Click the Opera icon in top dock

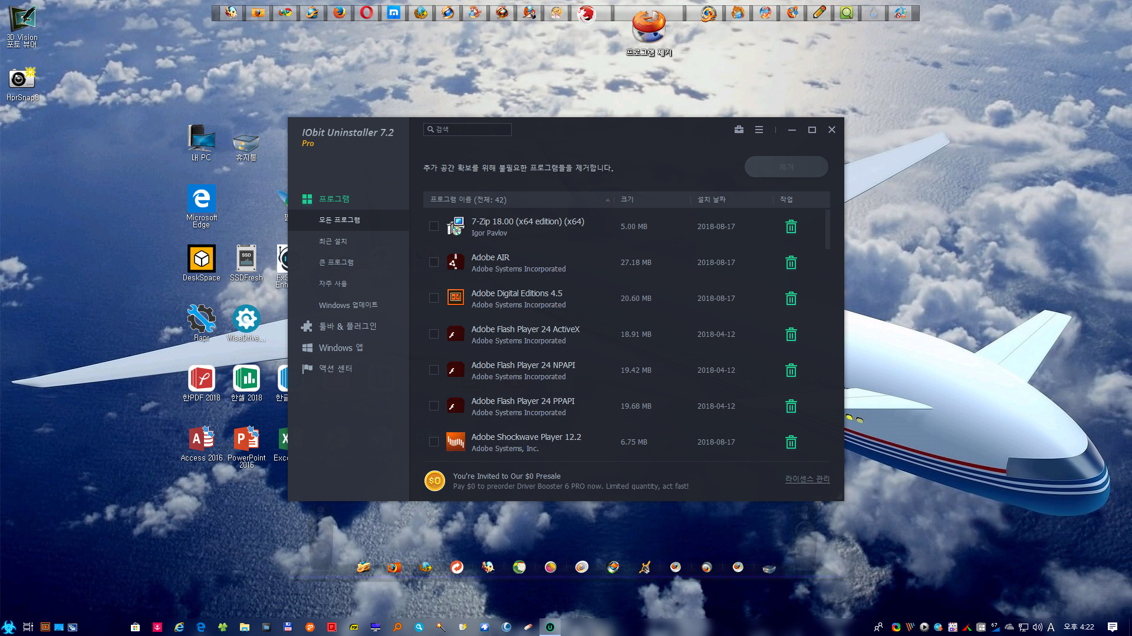[x=366, y=12]
